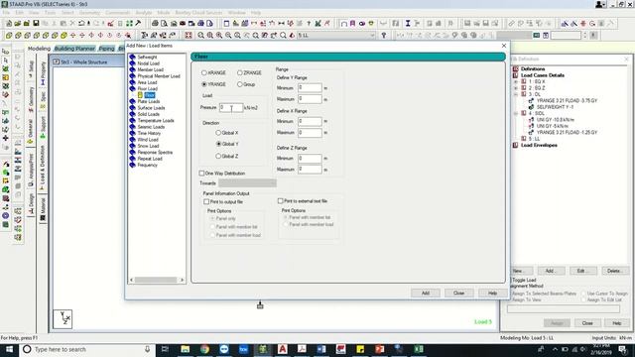Click the Add button in dialog
The image size is (635, 357).
(x=426, y=293)
